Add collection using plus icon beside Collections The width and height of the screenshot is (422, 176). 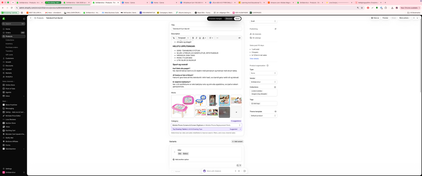tap(275, 87)
